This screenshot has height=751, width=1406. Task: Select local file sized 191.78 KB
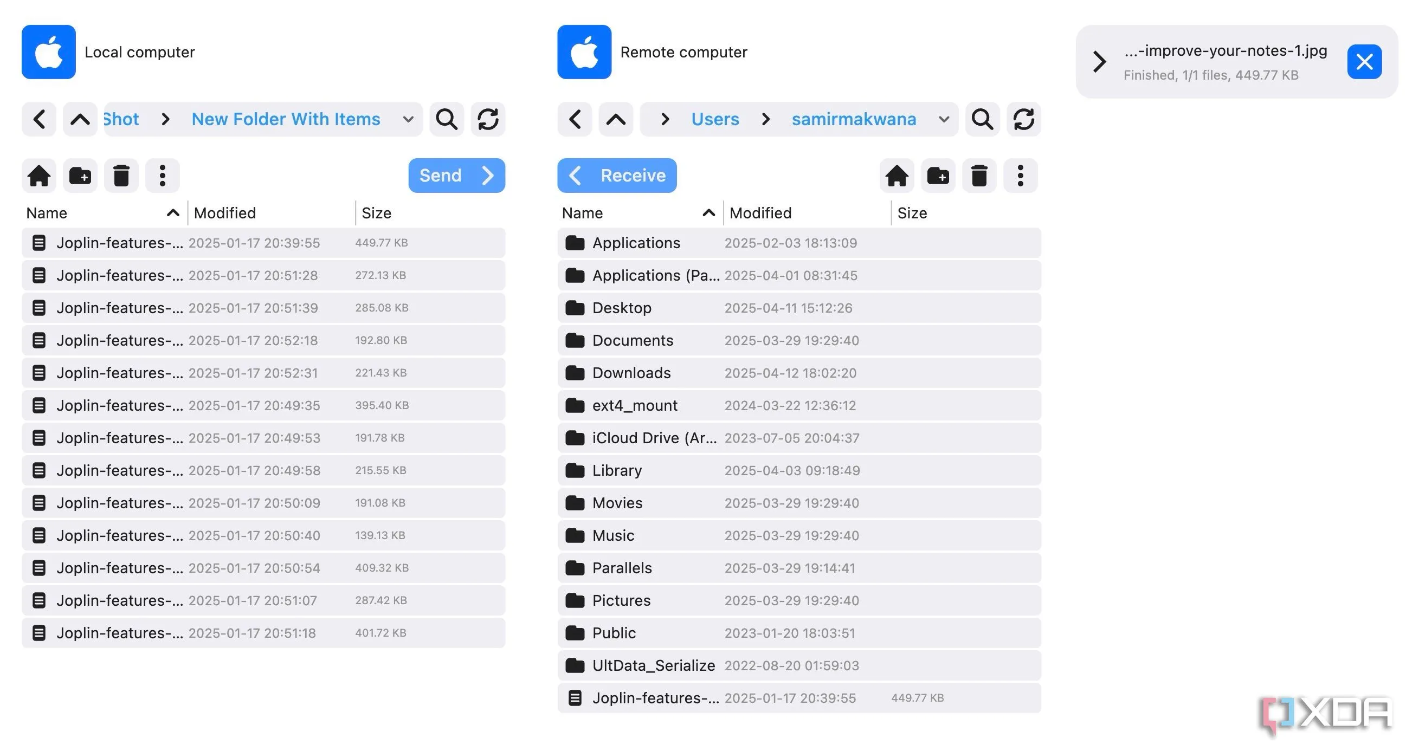(x=263, y=438)
